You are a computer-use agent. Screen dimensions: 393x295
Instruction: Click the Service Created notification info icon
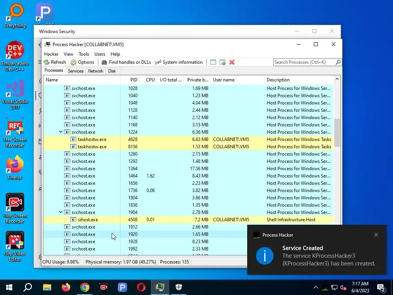click(x=265, y=255)
